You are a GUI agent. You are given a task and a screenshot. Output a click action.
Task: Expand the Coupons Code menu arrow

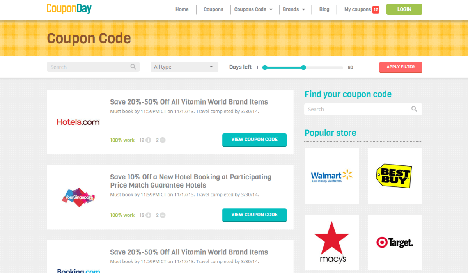coord(271,9)
